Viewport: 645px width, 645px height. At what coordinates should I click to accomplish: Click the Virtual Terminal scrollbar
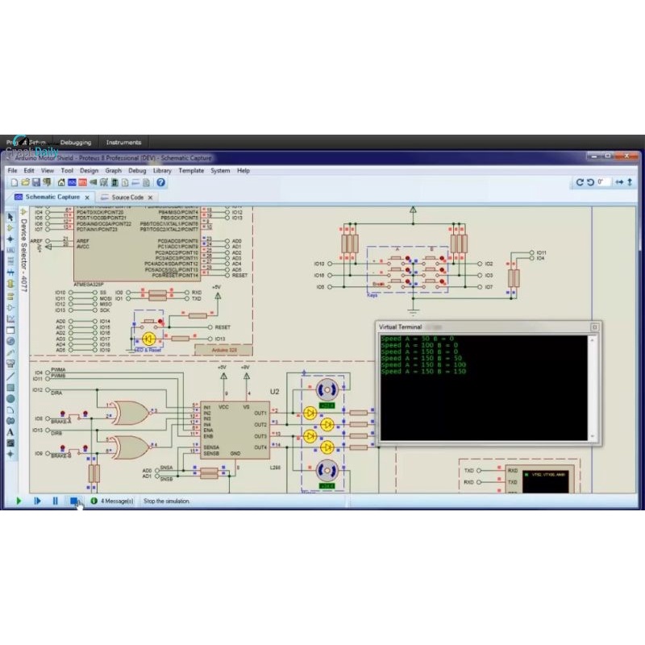pos(593,388)
